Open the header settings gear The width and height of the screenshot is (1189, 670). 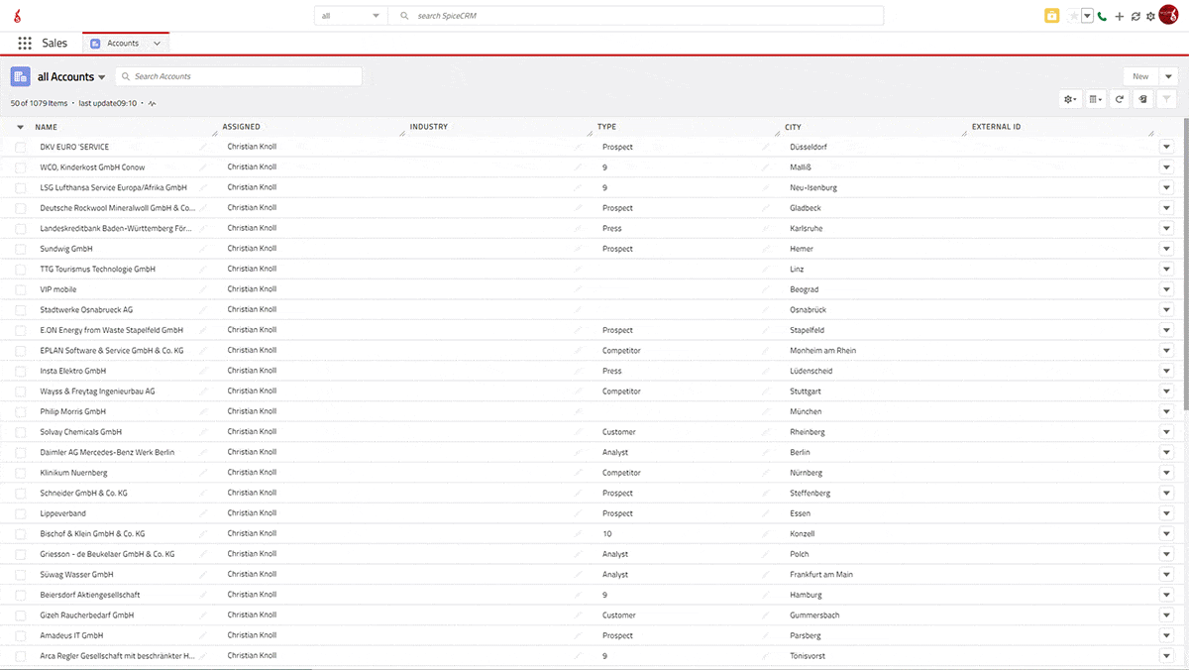(1150, 16)
